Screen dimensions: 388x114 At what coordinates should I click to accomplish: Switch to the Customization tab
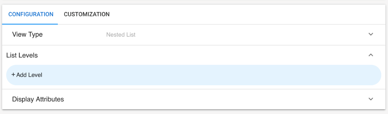coord(87,14)
